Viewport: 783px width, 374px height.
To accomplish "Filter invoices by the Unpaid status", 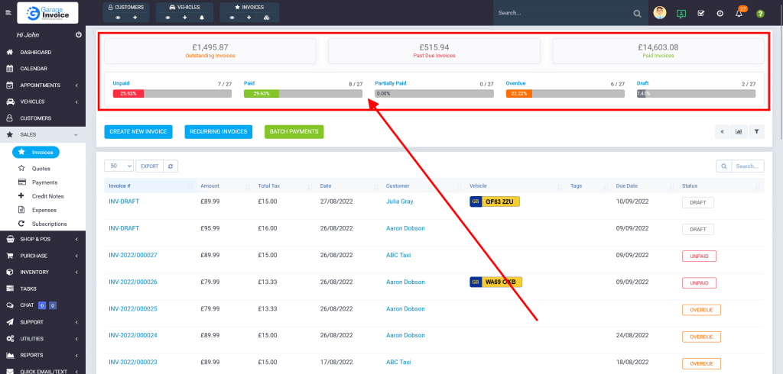I will [x=121, y=83].
